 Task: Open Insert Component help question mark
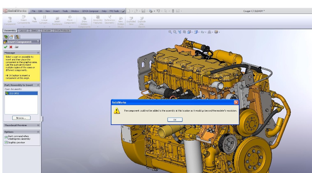click(x=38, y=42)
